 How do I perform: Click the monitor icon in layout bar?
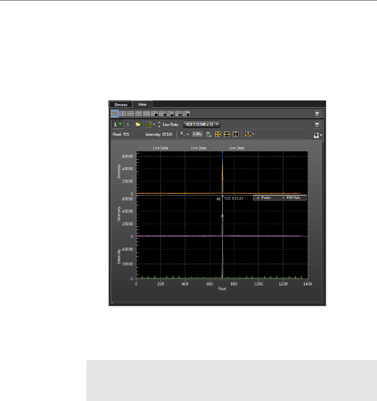pyautogui.click(x=317, y=114)
